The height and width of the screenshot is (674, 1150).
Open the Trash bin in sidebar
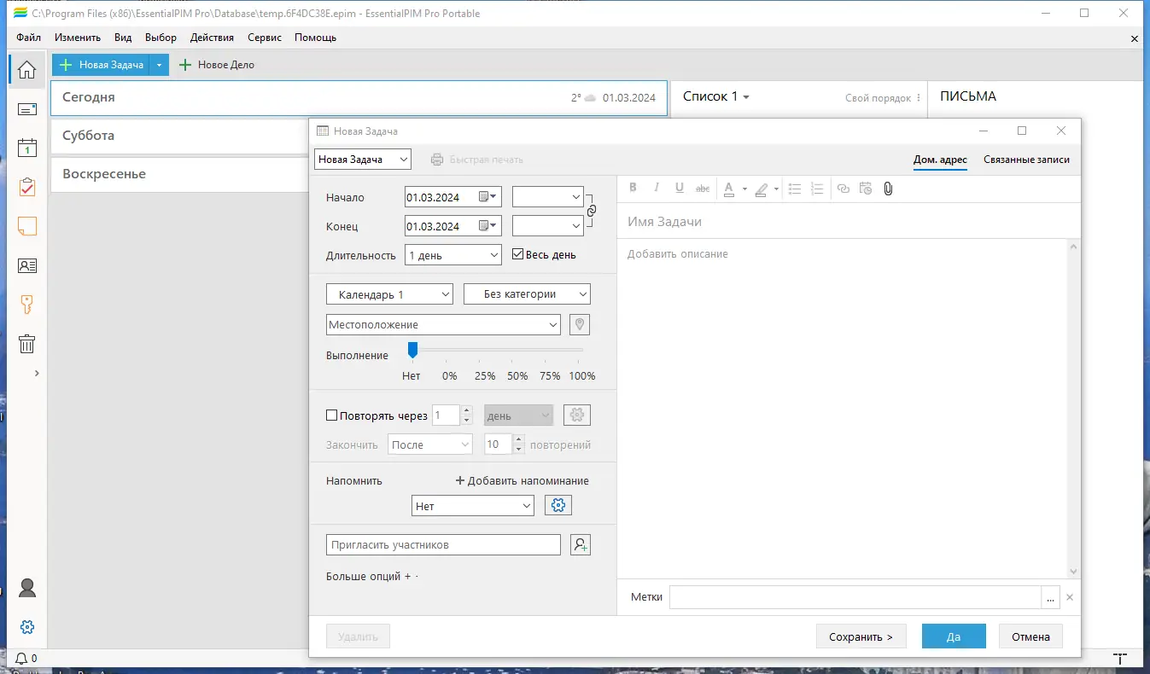coord(27,344)
